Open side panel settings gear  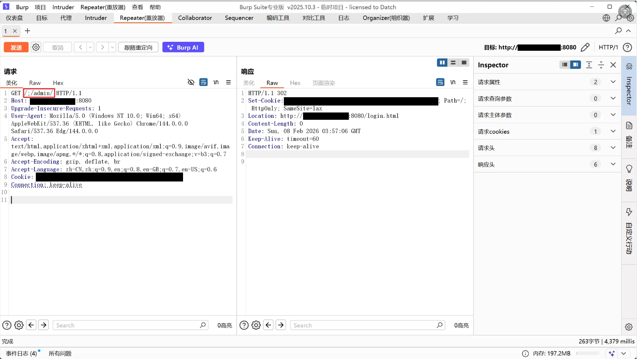click(x=629, y=327)
